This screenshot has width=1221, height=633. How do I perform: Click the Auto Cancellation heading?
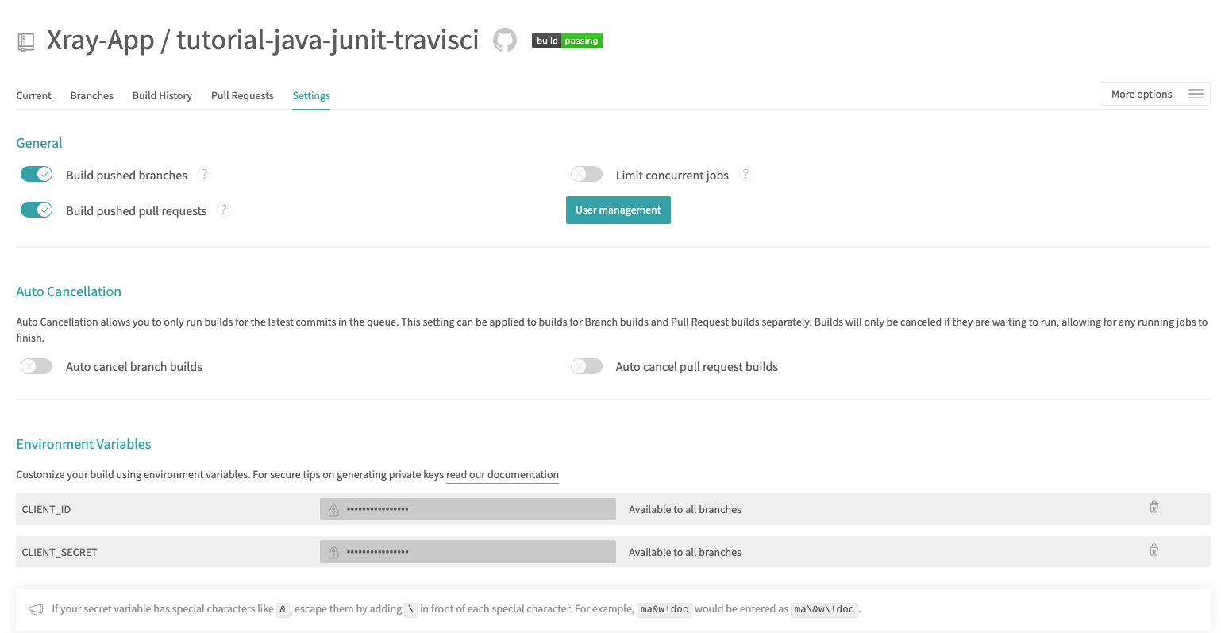(x=69, y=291)
